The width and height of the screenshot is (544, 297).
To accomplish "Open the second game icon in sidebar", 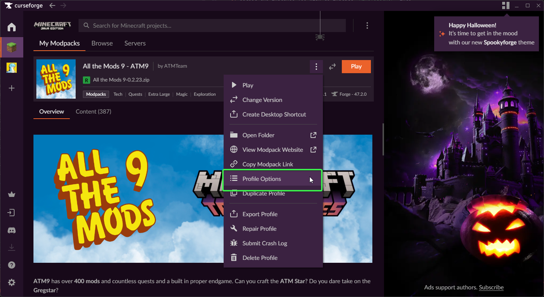I will coord(12,68).
